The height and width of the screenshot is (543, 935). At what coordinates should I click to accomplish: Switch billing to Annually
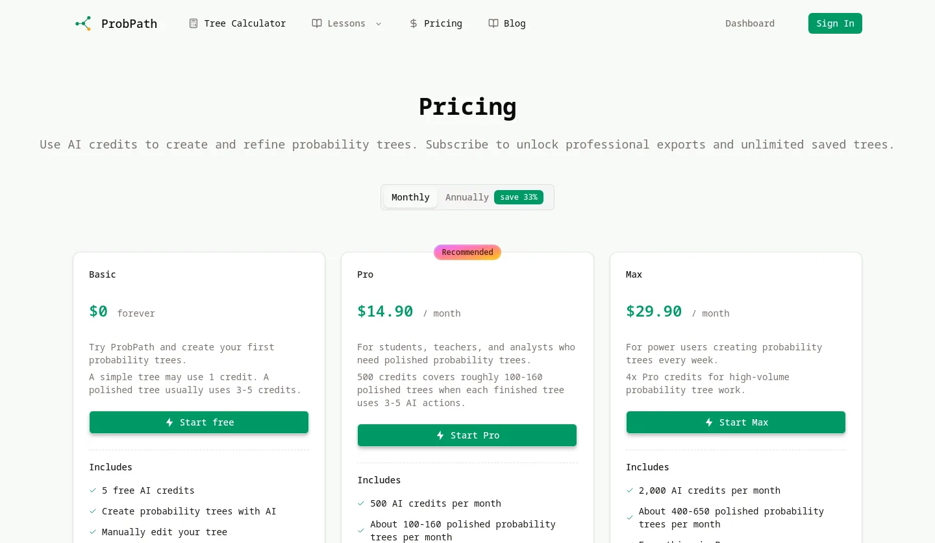tap(494, 197)
